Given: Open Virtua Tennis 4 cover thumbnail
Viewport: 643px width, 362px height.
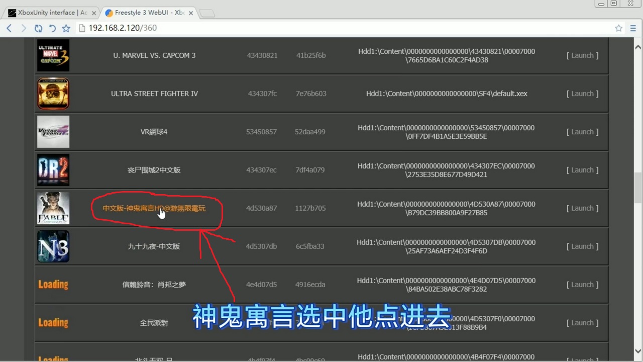Looking at the screenshot, I should point(53,132).
